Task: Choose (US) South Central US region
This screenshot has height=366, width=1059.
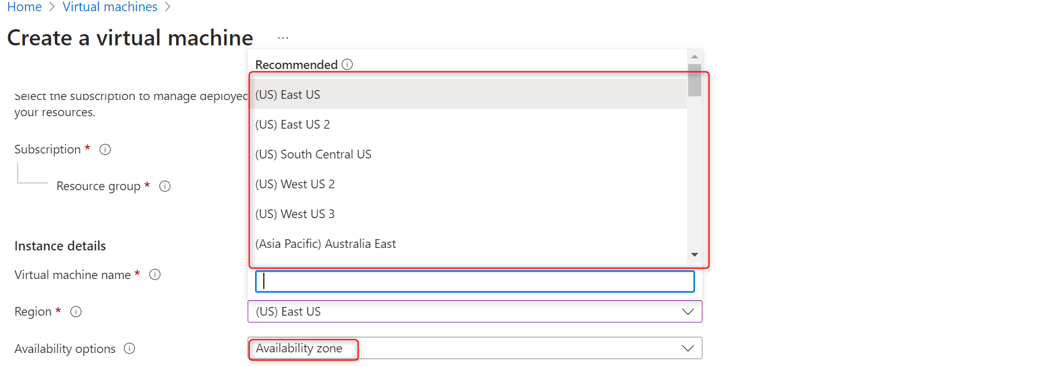Action: (x=313, y=154)
